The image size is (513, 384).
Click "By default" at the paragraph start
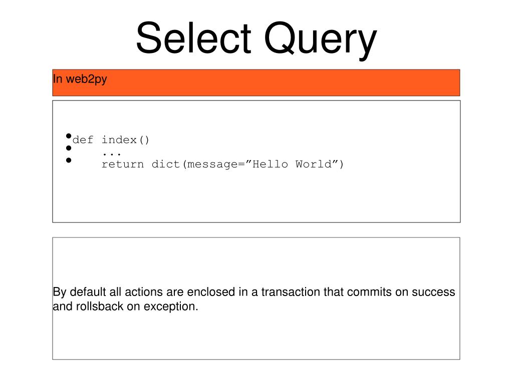[76, 292]
